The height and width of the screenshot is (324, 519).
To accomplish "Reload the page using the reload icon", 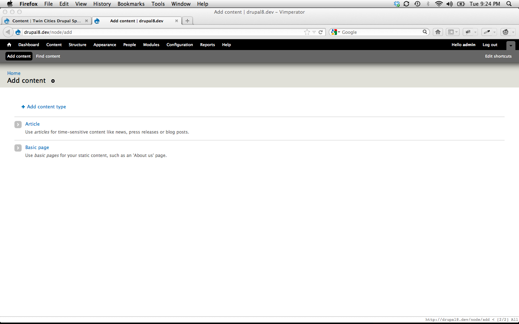I will 320,32.
